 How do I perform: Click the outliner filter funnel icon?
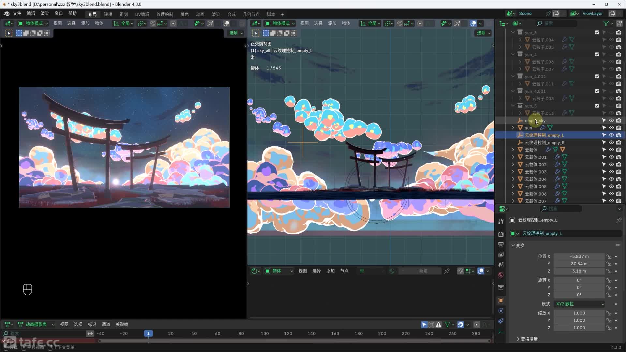[606, 23]
